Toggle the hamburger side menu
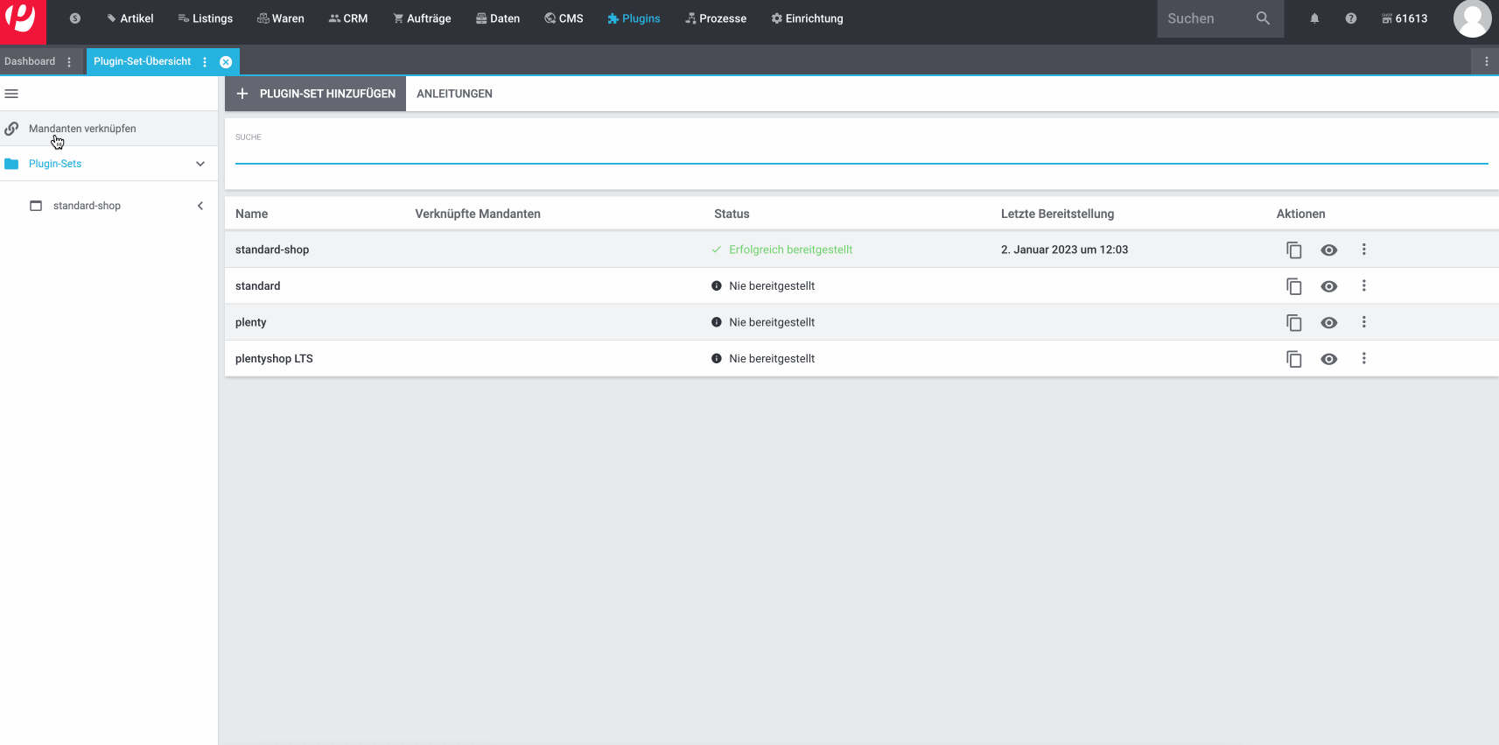 click(11, 94)
